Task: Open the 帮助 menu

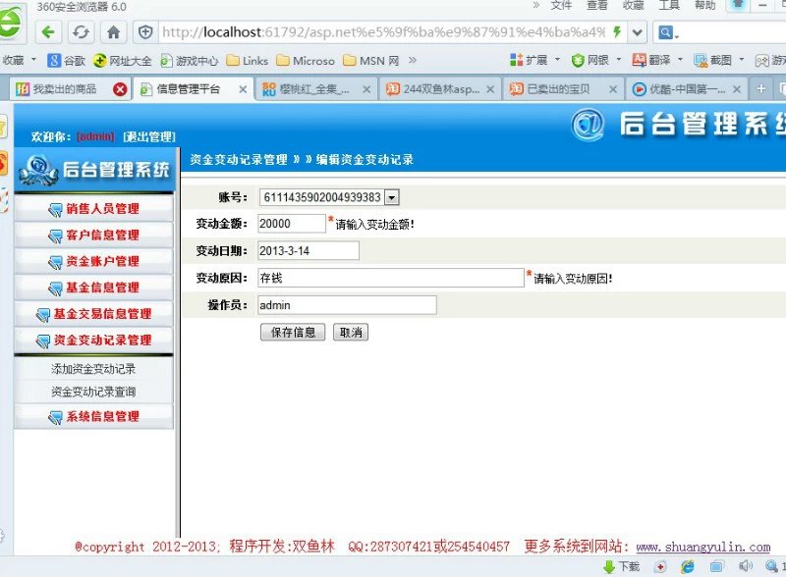Action: pos(704,6)
